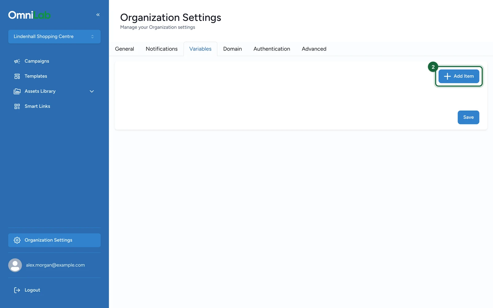Collapse the sidebar with double-chevron icon
493x308 pixels.
98,15
